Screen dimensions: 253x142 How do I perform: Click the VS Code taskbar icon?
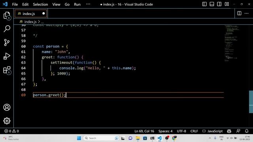(x=159, y=138)
